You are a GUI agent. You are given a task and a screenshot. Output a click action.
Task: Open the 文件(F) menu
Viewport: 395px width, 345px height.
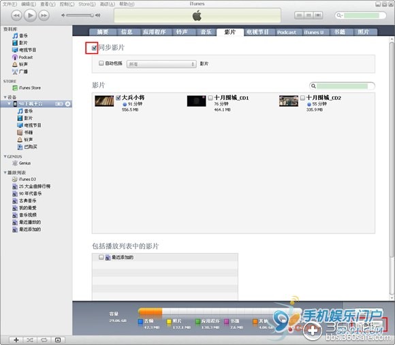[x=10, y=4]
